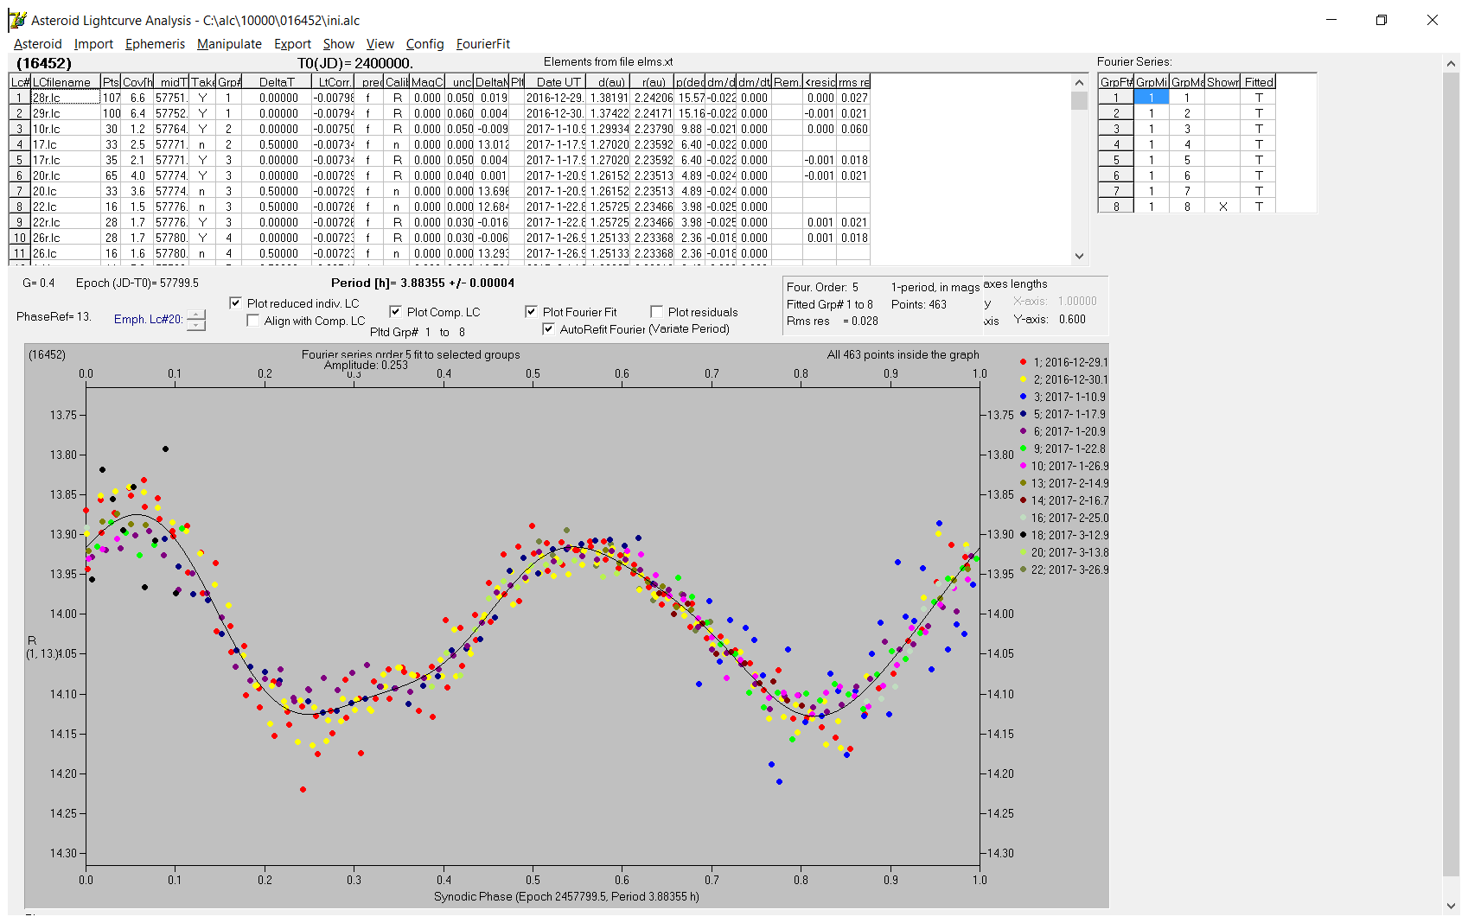Click Shown X mark in Fourier row 8
Screen dimensions: 1468x923
click(x=1223, y=207)
